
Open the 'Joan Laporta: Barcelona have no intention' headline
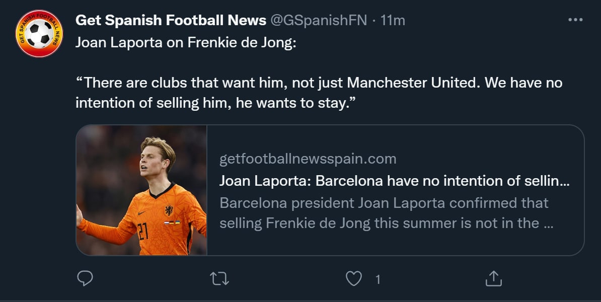394,181
